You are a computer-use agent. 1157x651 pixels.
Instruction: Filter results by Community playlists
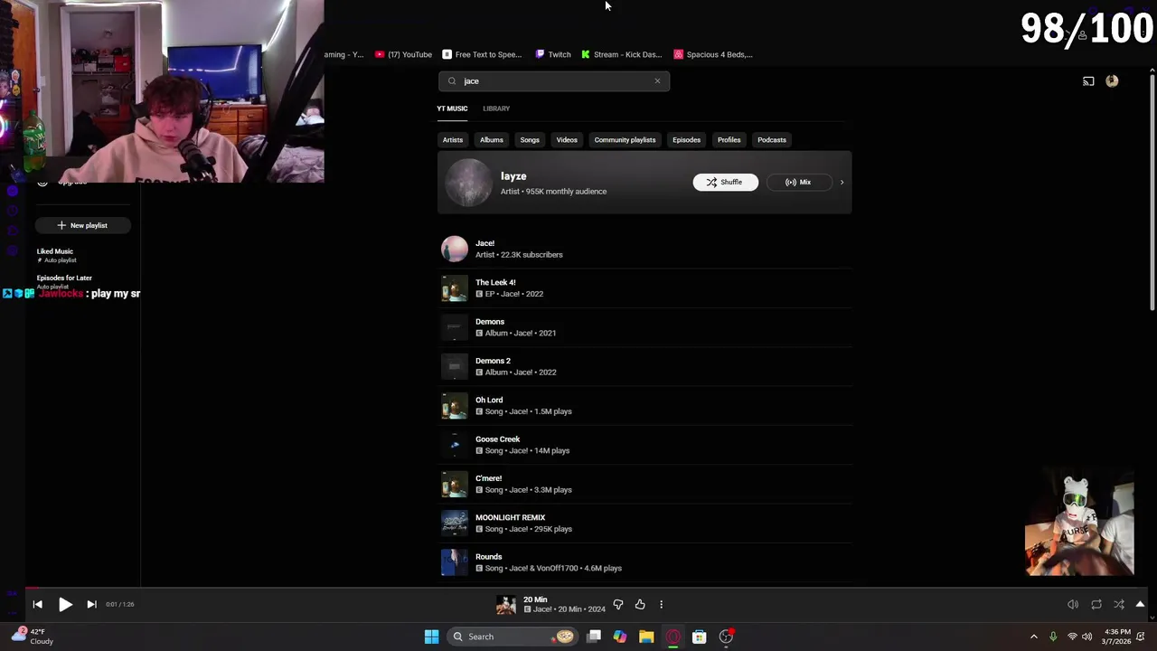625,140
